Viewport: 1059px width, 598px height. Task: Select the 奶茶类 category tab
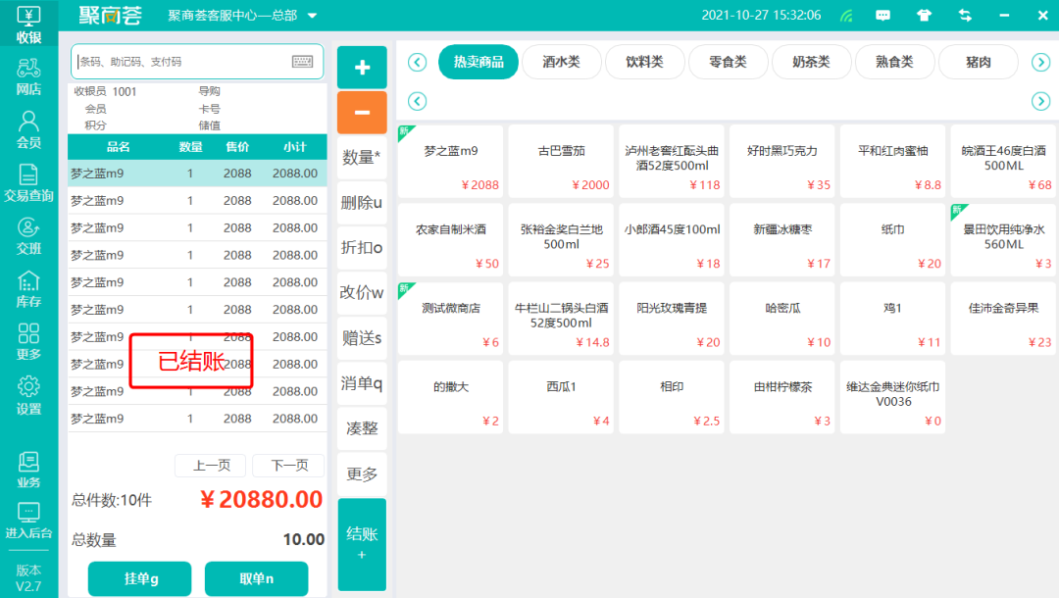tap(811, 62)
